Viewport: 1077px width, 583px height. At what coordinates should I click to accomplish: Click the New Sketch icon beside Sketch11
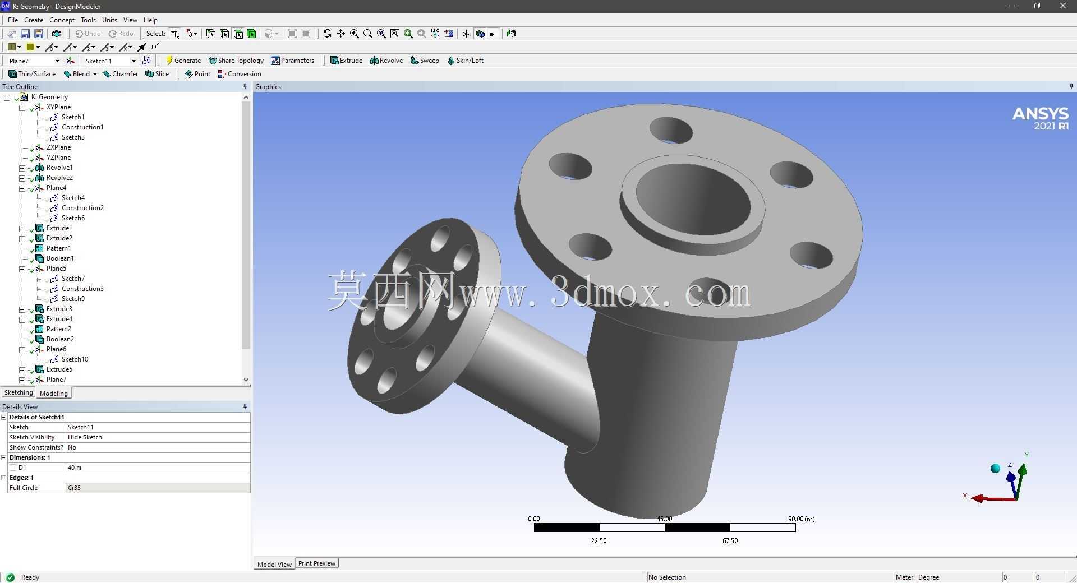146,61
